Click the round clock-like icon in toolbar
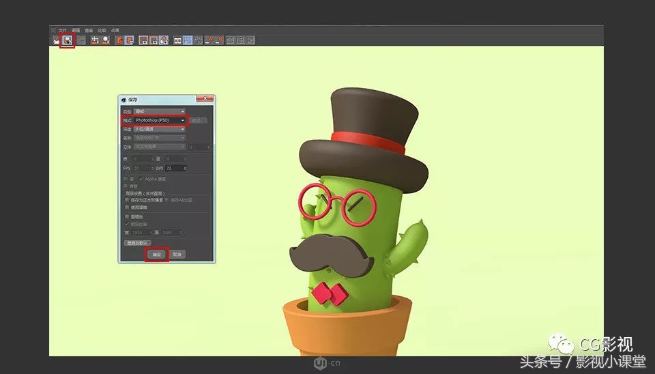This screenshot has height=374, width=655. 164,40
